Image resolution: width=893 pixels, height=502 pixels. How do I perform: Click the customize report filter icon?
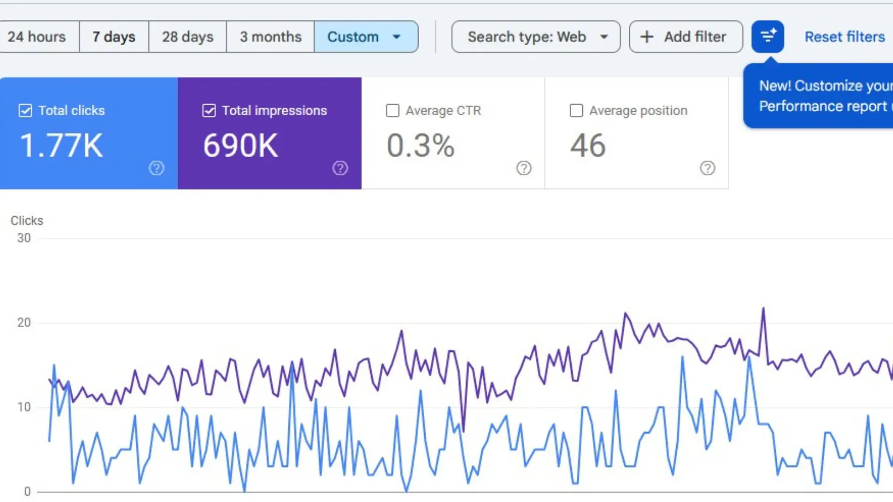[767, 36]
